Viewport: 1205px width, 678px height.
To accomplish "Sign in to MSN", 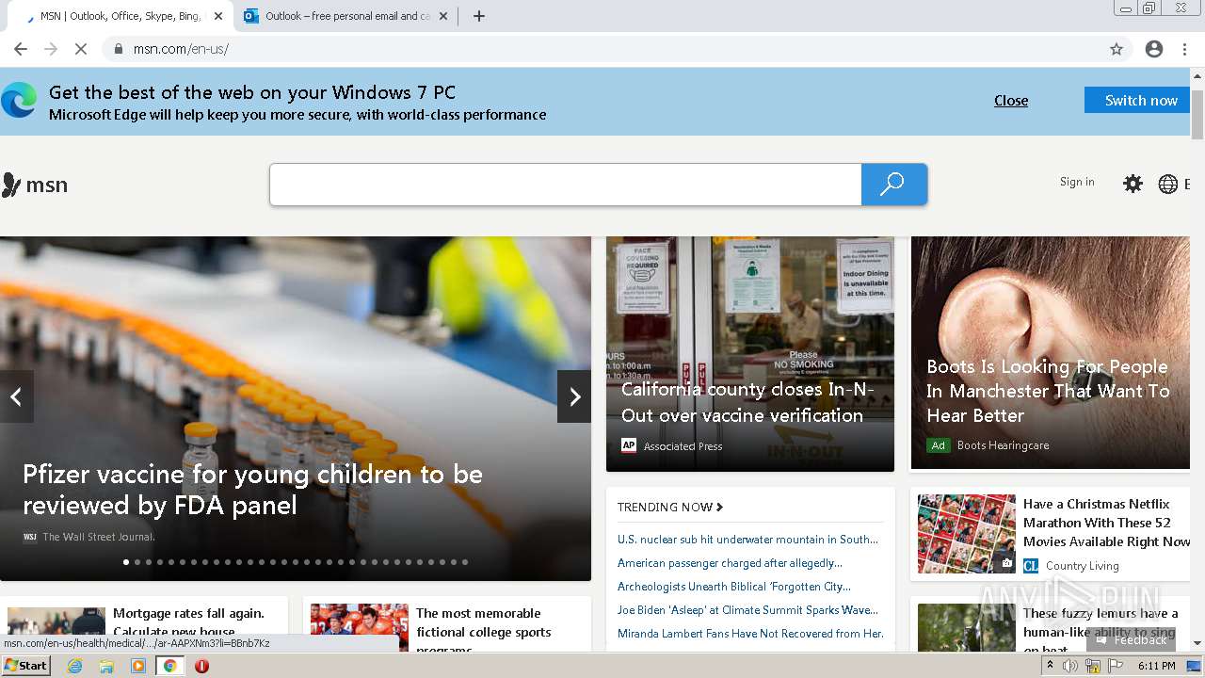I will point(1077,182).
